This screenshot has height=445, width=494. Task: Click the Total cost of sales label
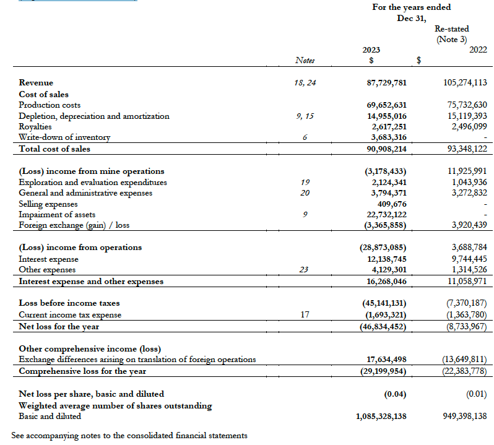pyautogui.click(x=54, y=149)
